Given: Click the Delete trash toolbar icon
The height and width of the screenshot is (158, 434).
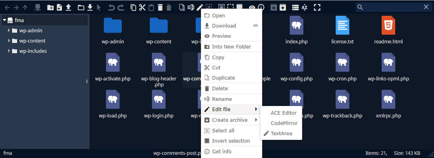Looking at the screenshot, I should (x=160, y=7).
